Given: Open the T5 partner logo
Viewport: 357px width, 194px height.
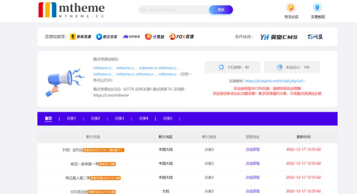Looking at the screenshot, I should click(x=315, y=37).
